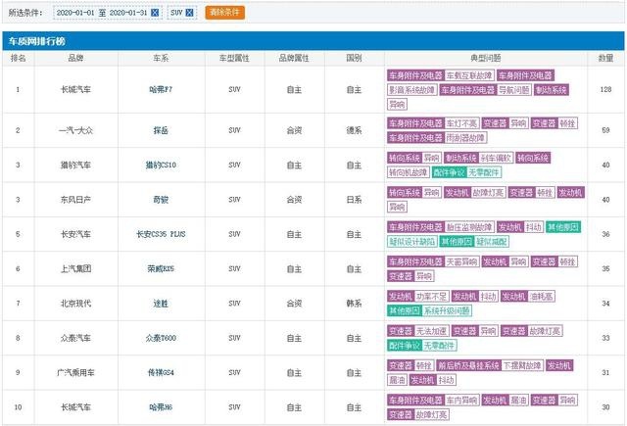
Task: Click the 品牌属性 column header
Action: (x=294, y=59)
